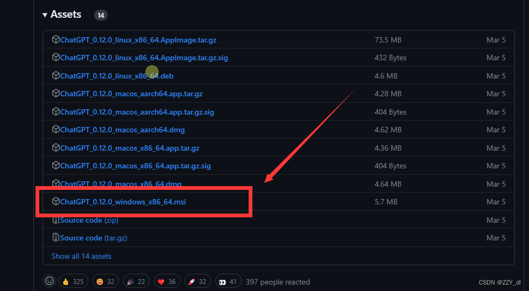Image resolution: width=529 pixels, height=291 pixels.
Task: Toggle rocket reaction with 32
Action: coord(198,281)
